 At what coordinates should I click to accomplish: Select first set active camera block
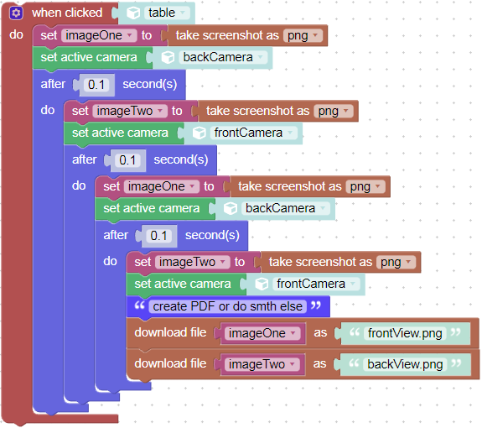[89, 58]
